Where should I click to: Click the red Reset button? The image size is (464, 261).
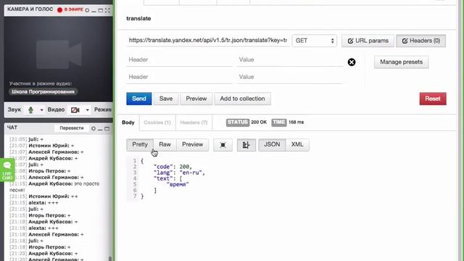(433, 99)
